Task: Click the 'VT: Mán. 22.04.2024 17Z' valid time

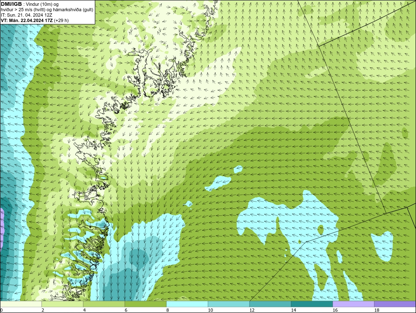Action: (x=27, y=20)
